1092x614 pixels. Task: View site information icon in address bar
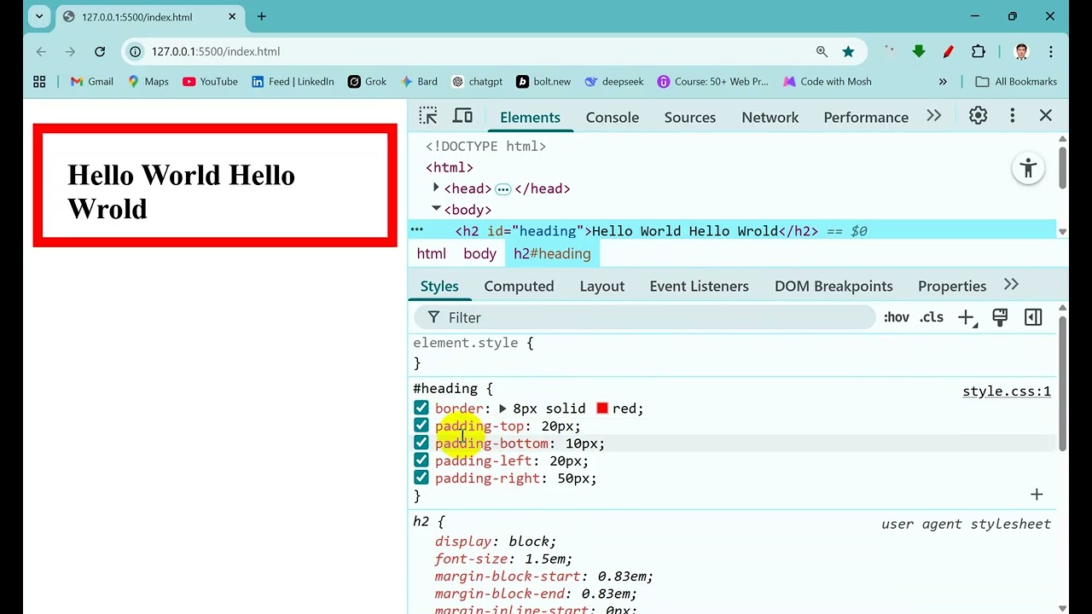tap(135, 51)
